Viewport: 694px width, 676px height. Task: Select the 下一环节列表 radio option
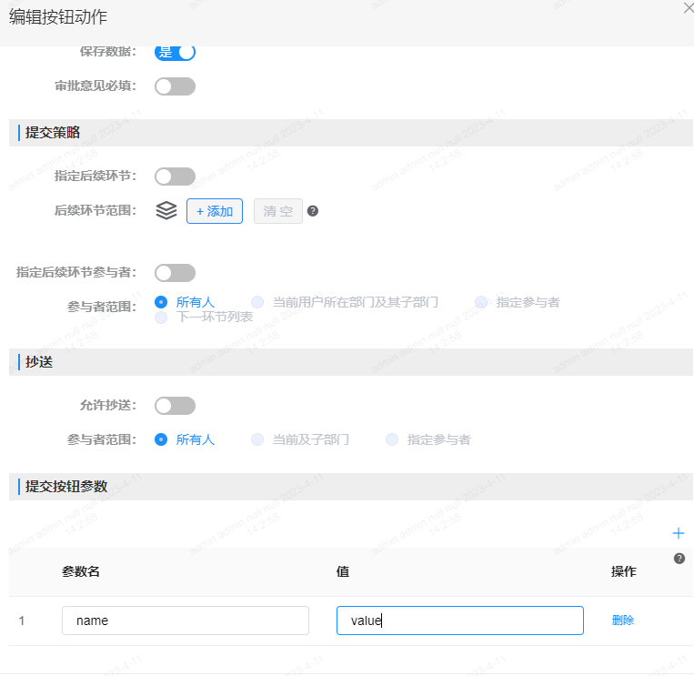click(x=161, y=318)
